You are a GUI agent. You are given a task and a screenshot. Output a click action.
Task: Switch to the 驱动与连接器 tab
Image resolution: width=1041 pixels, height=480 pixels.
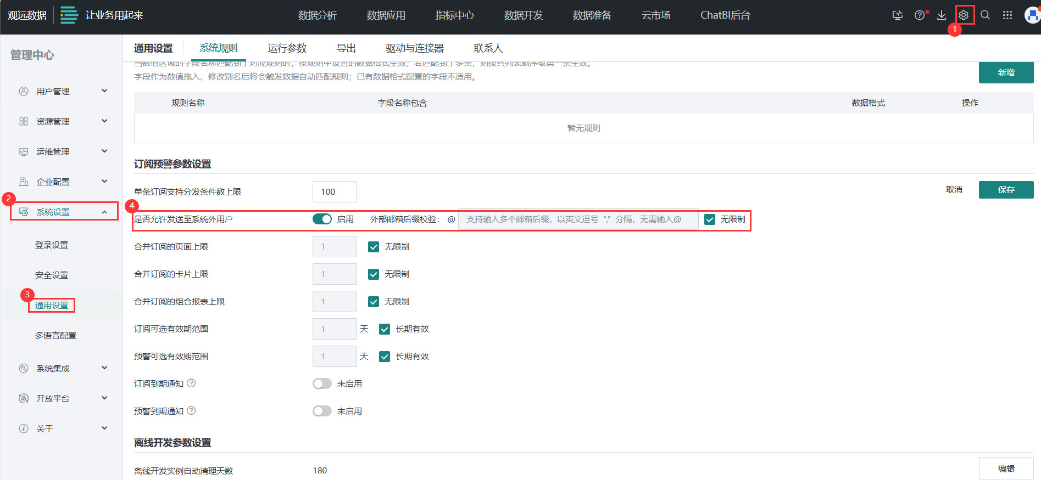[415, 48]
